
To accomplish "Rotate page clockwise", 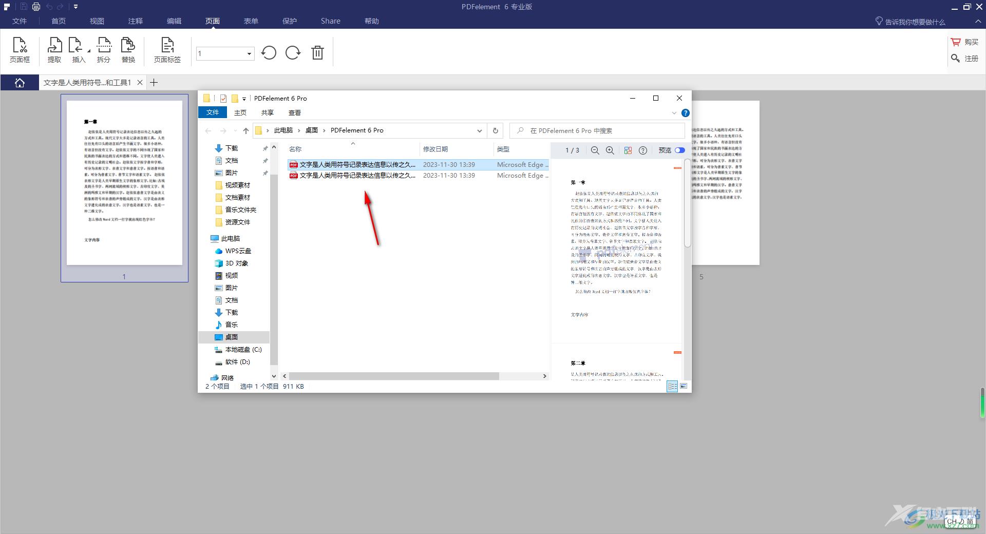I will tap(293, 53).
